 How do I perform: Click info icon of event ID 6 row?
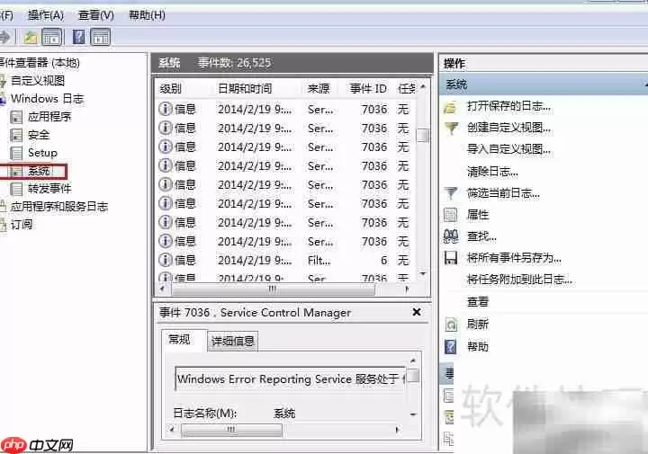[x=165, y=260]
